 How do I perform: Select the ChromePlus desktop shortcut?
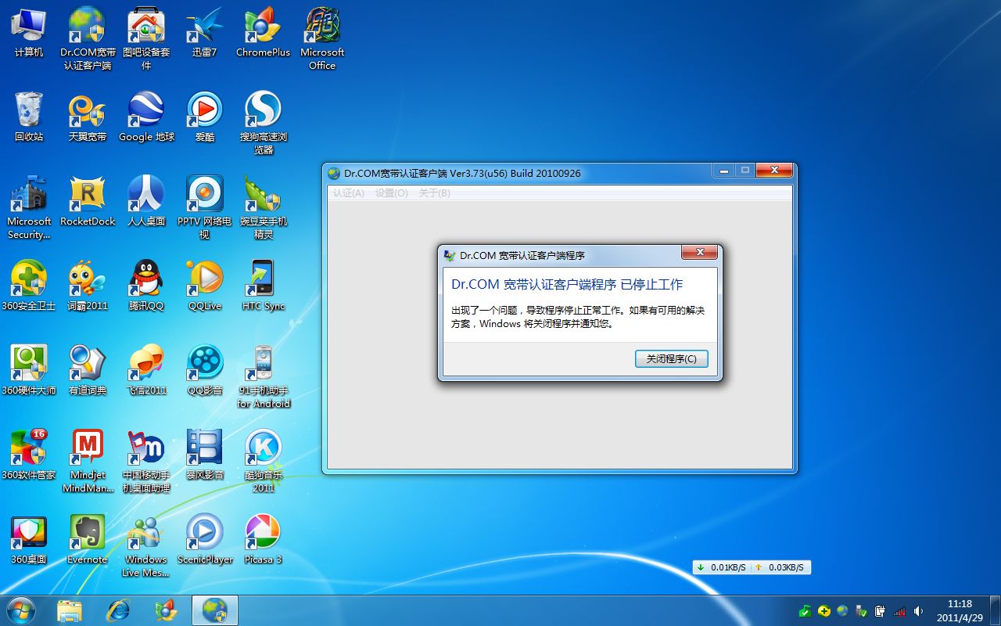coord(264,33)
